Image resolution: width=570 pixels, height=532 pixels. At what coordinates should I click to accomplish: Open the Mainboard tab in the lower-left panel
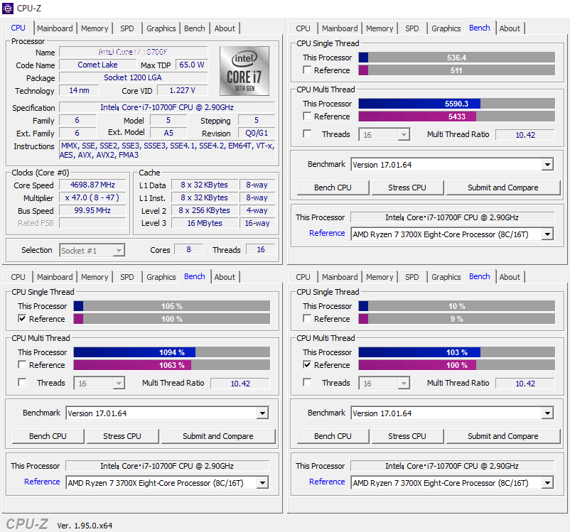(x=55, y=277)
